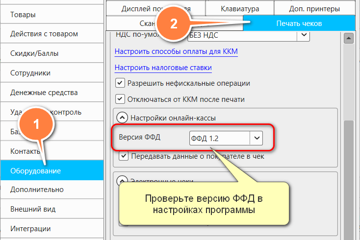Expand the НДС по-умолчанию dropdown arrow
This screenshot has width=360, height=240.
coord(304,35)
